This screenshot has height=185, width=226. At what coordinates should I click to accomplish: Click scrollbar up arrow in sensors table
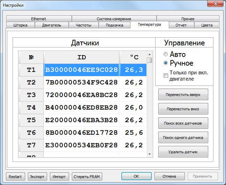(150, 54)
